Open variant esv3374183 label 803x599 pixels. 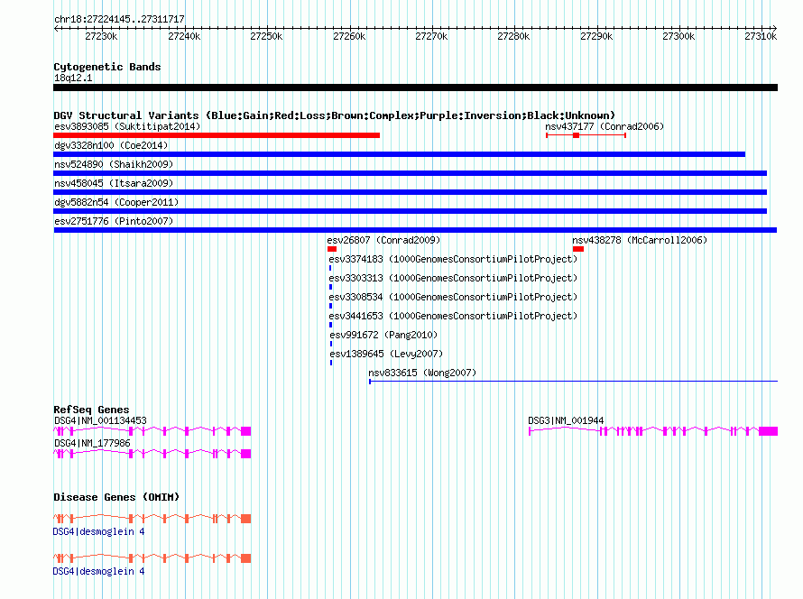(453, 259)
